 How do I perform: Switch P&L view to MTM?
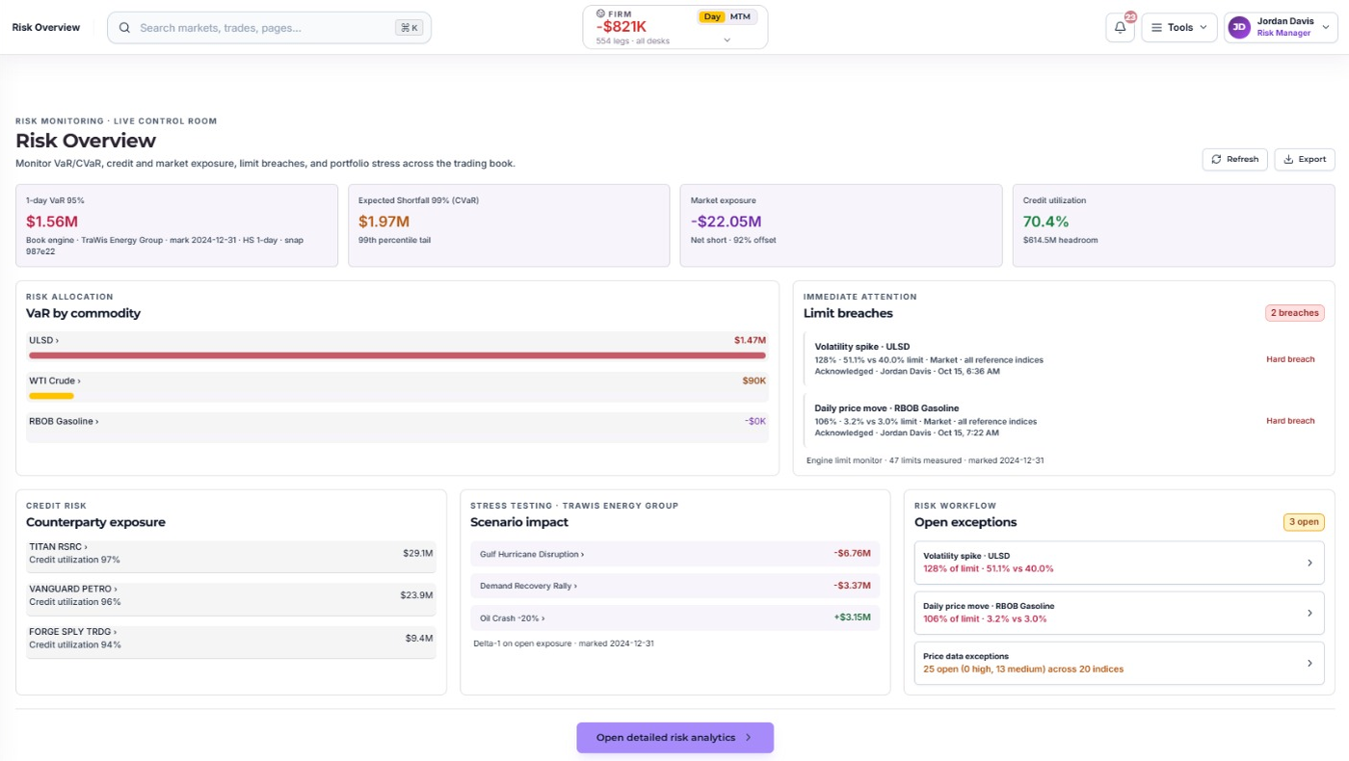pos(740,16)
